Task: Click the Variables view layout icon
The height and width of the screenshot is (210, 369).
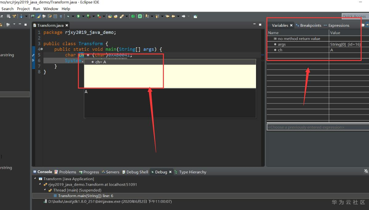Action: (x=363, y=25)
